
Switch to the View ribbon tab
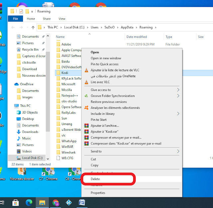[x=62, y=19]
